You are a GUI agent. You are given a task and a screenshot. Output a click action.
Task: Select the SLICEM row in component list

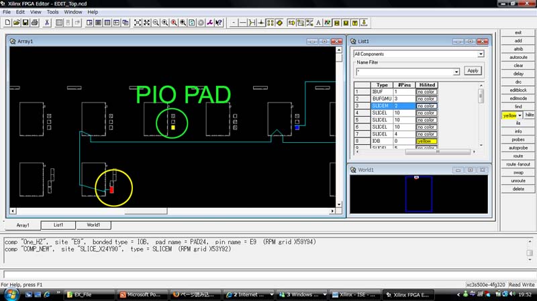pos(395,106)
